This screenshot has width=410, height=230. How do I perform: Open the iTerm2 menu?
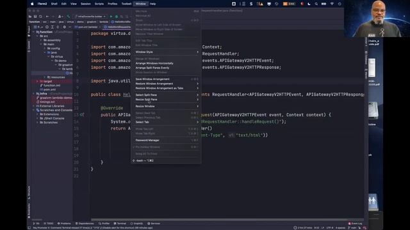[42, 4]
